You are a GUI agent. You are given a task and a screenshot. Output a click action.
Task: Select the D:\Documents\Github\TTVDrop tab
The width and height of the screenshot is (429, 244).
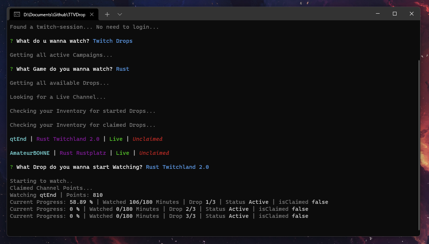pos(54,14)
